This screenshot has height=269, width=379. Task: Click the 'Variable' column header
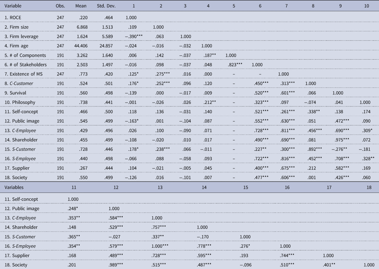coord(13,6)
